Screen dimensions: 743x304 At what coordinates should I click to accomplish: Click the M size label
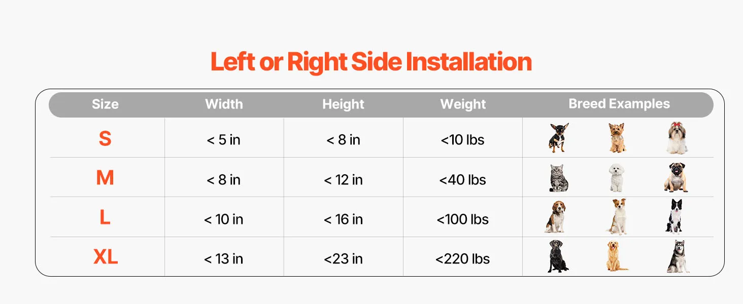coord(105,178)
